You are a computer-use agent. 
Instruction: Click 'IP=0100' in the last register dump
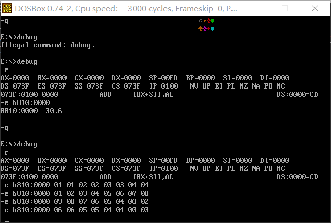tap(164, 168)
